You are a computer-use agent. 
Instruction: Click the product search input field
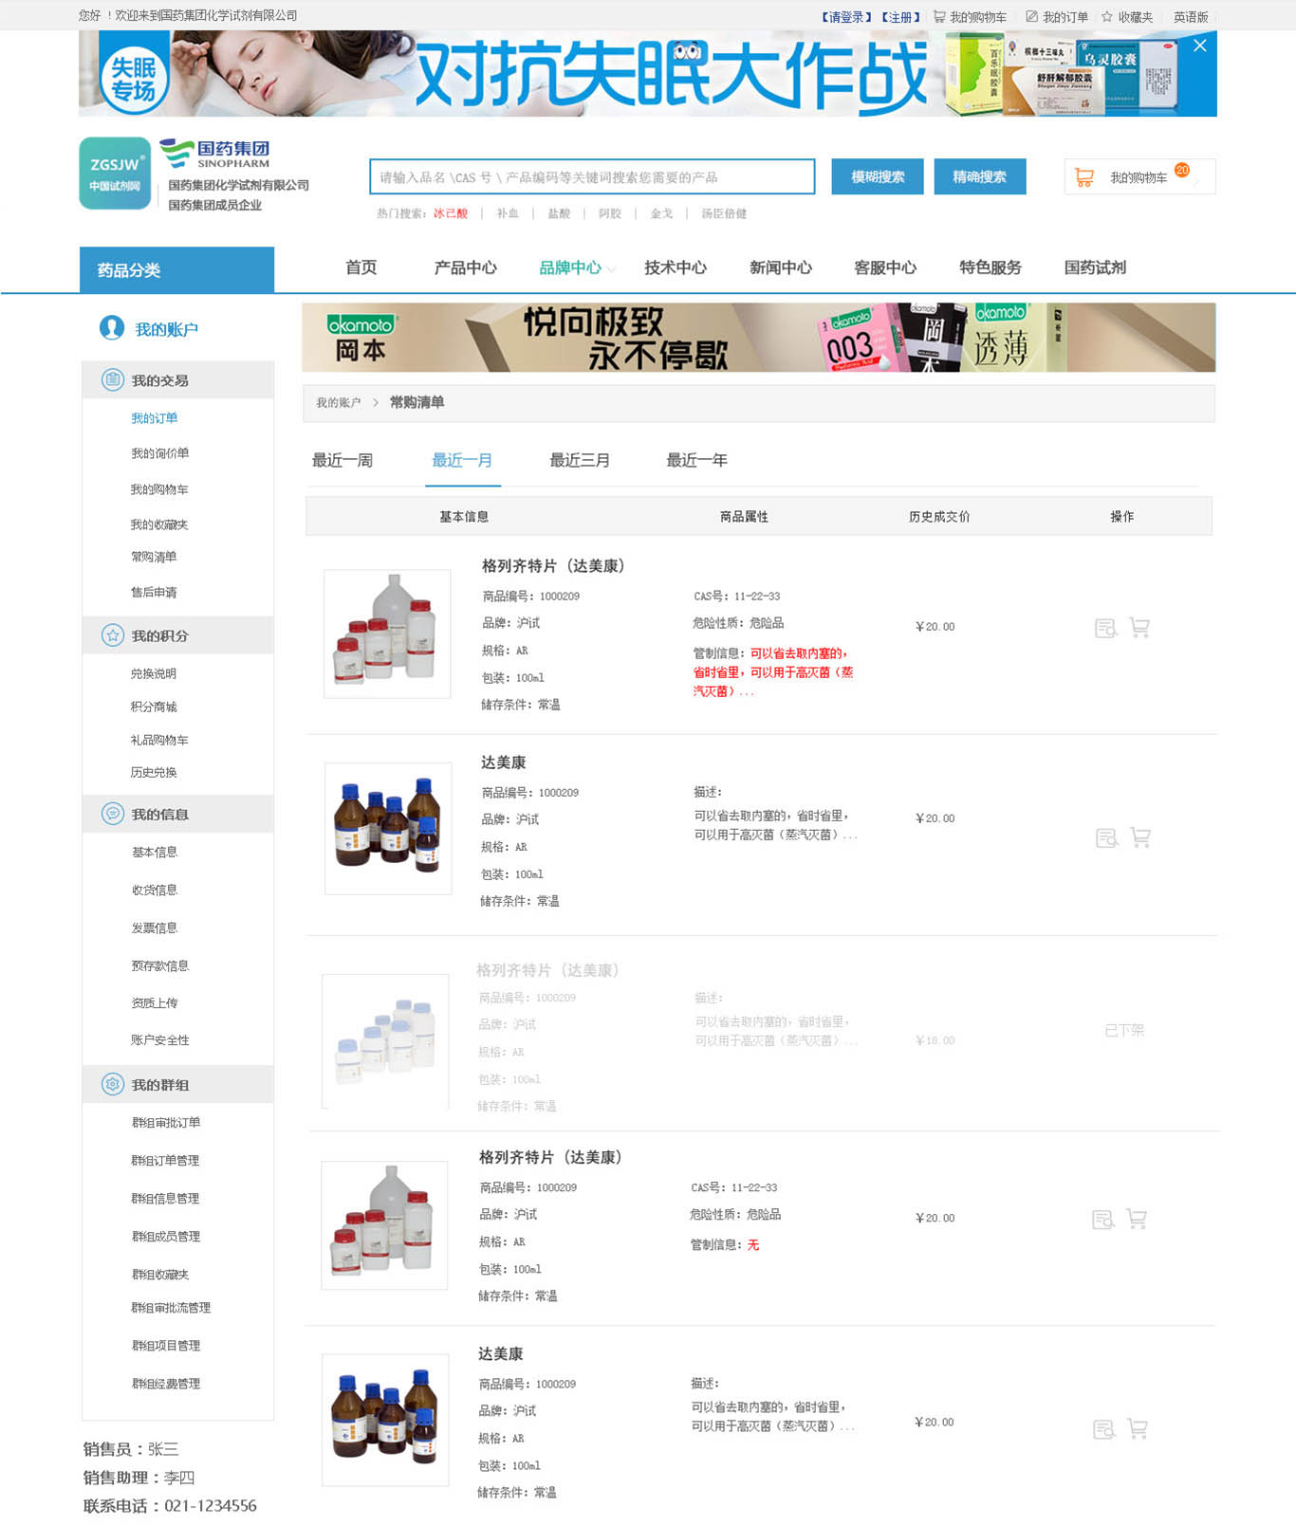click(592, 176)
